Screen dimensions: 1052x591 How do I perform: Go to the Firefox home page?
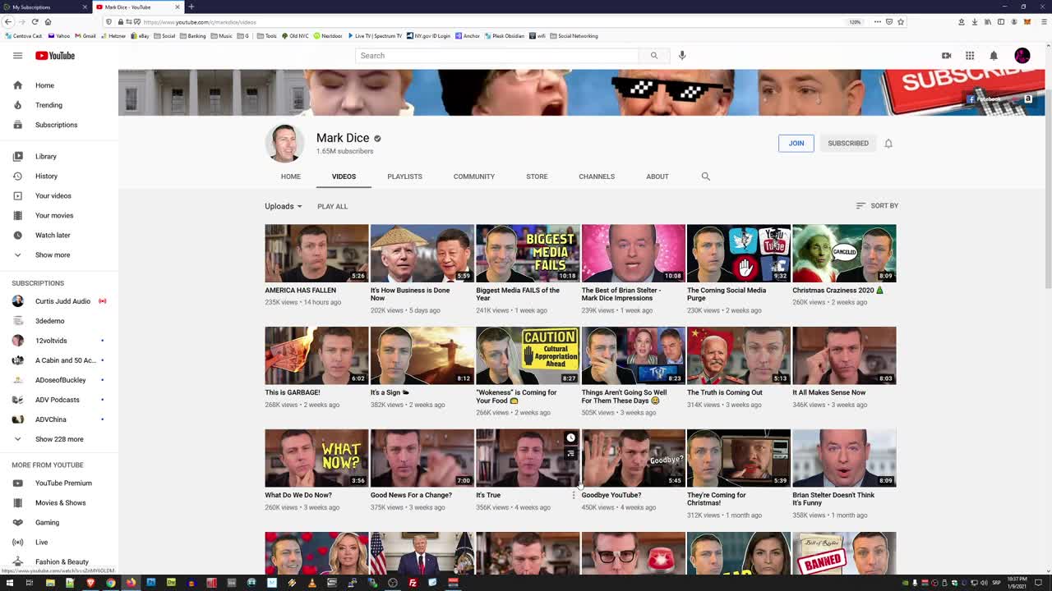48,21
